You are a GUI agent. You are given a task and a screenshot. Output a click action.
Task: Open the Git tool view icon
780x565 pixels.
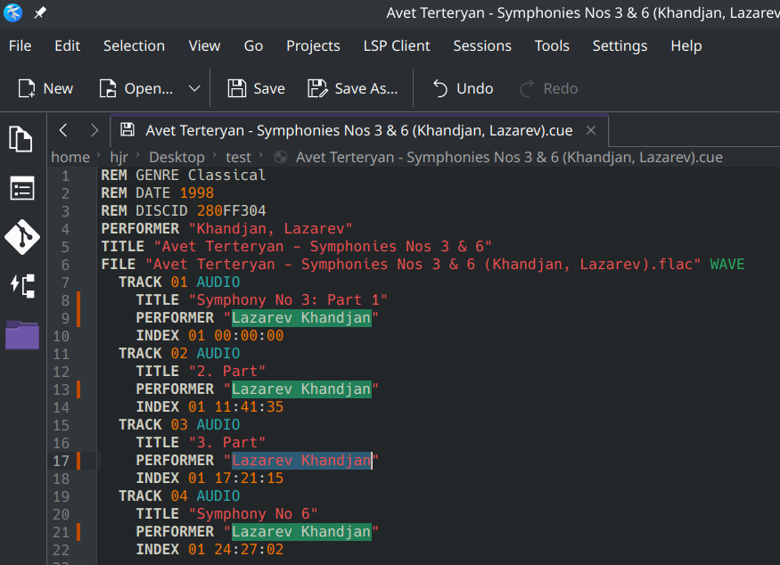point(22,238)
